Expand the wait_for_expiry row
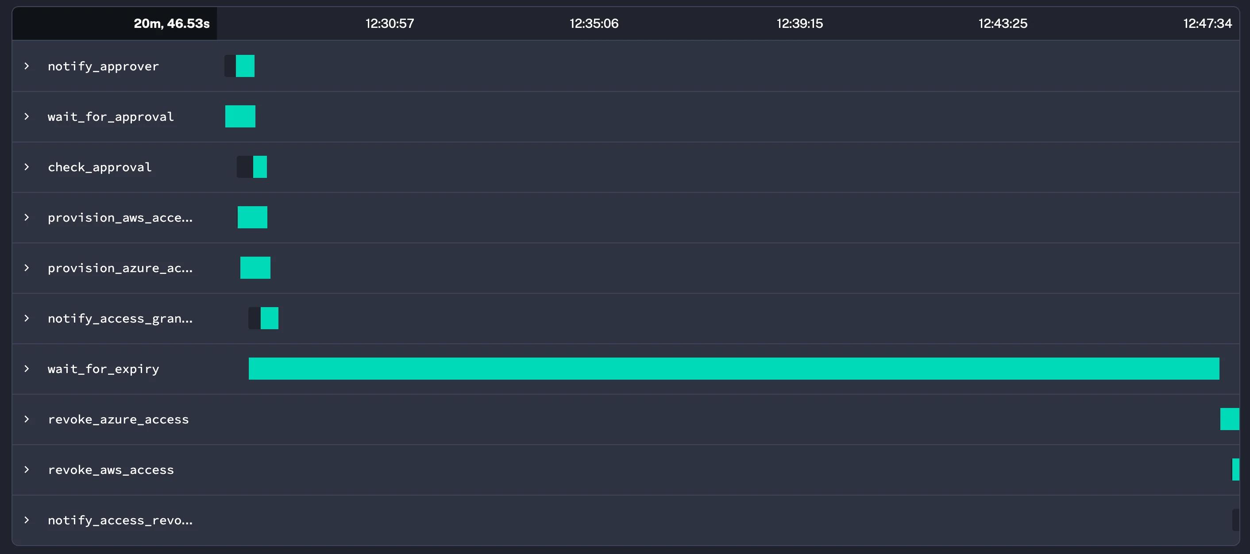 [x=27, y=369]
